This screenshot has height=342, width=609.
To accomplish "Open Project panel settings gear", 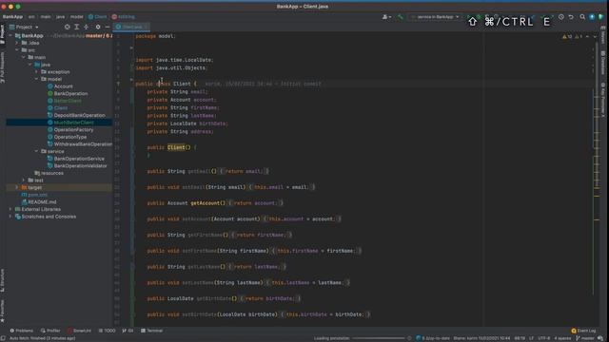I will tap(98, 27).
